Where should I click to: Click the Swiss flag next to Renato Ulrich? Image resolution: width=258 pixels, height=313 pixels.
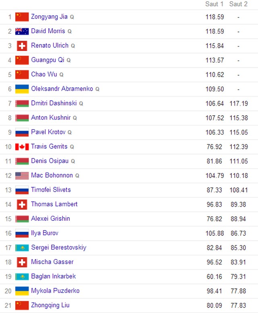pyautogui.click(x=22, y=46)
